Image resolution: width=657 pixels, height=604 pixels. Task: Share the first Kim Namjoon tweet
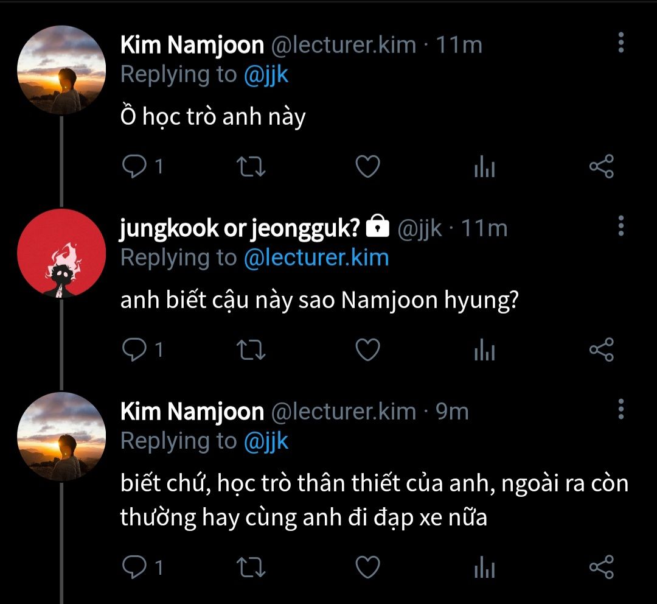(x=602, y=167)
